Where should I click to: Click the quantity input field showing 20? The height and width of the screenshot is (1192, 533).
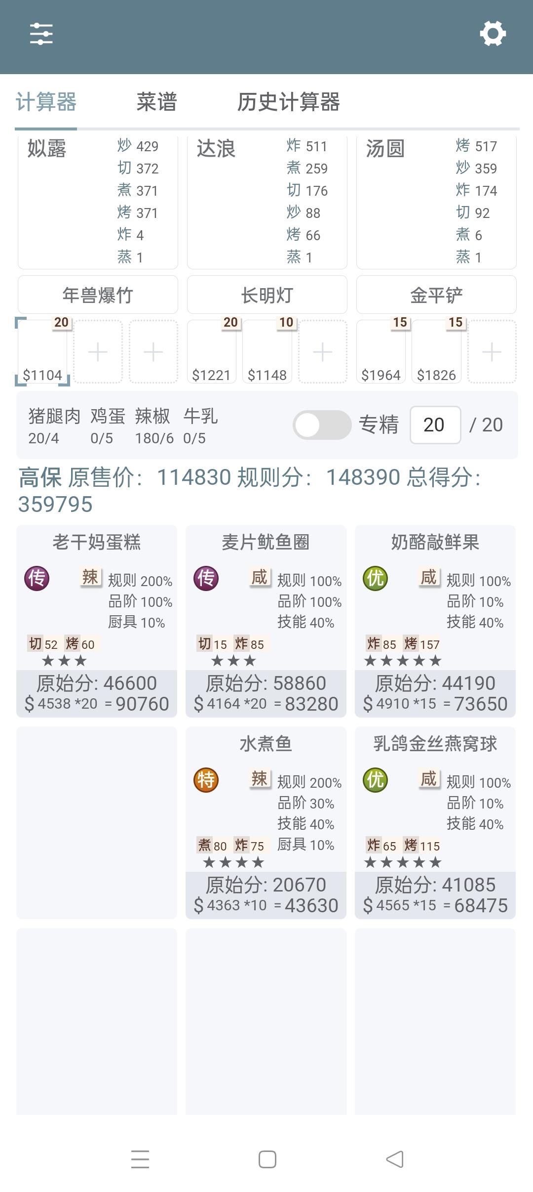click(435, 425)
